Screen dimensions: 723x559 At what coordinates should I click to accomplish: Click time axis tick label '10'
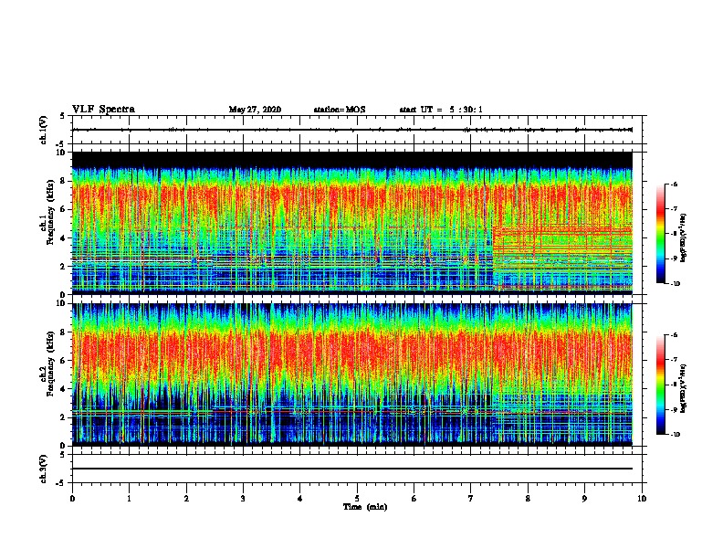click(x=642, y=499)
